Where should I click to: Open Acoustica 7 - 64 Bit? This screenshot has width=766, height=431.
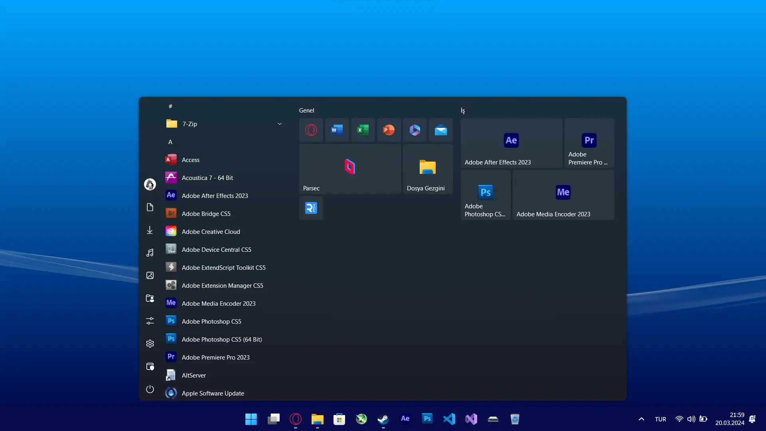(225, 178)
